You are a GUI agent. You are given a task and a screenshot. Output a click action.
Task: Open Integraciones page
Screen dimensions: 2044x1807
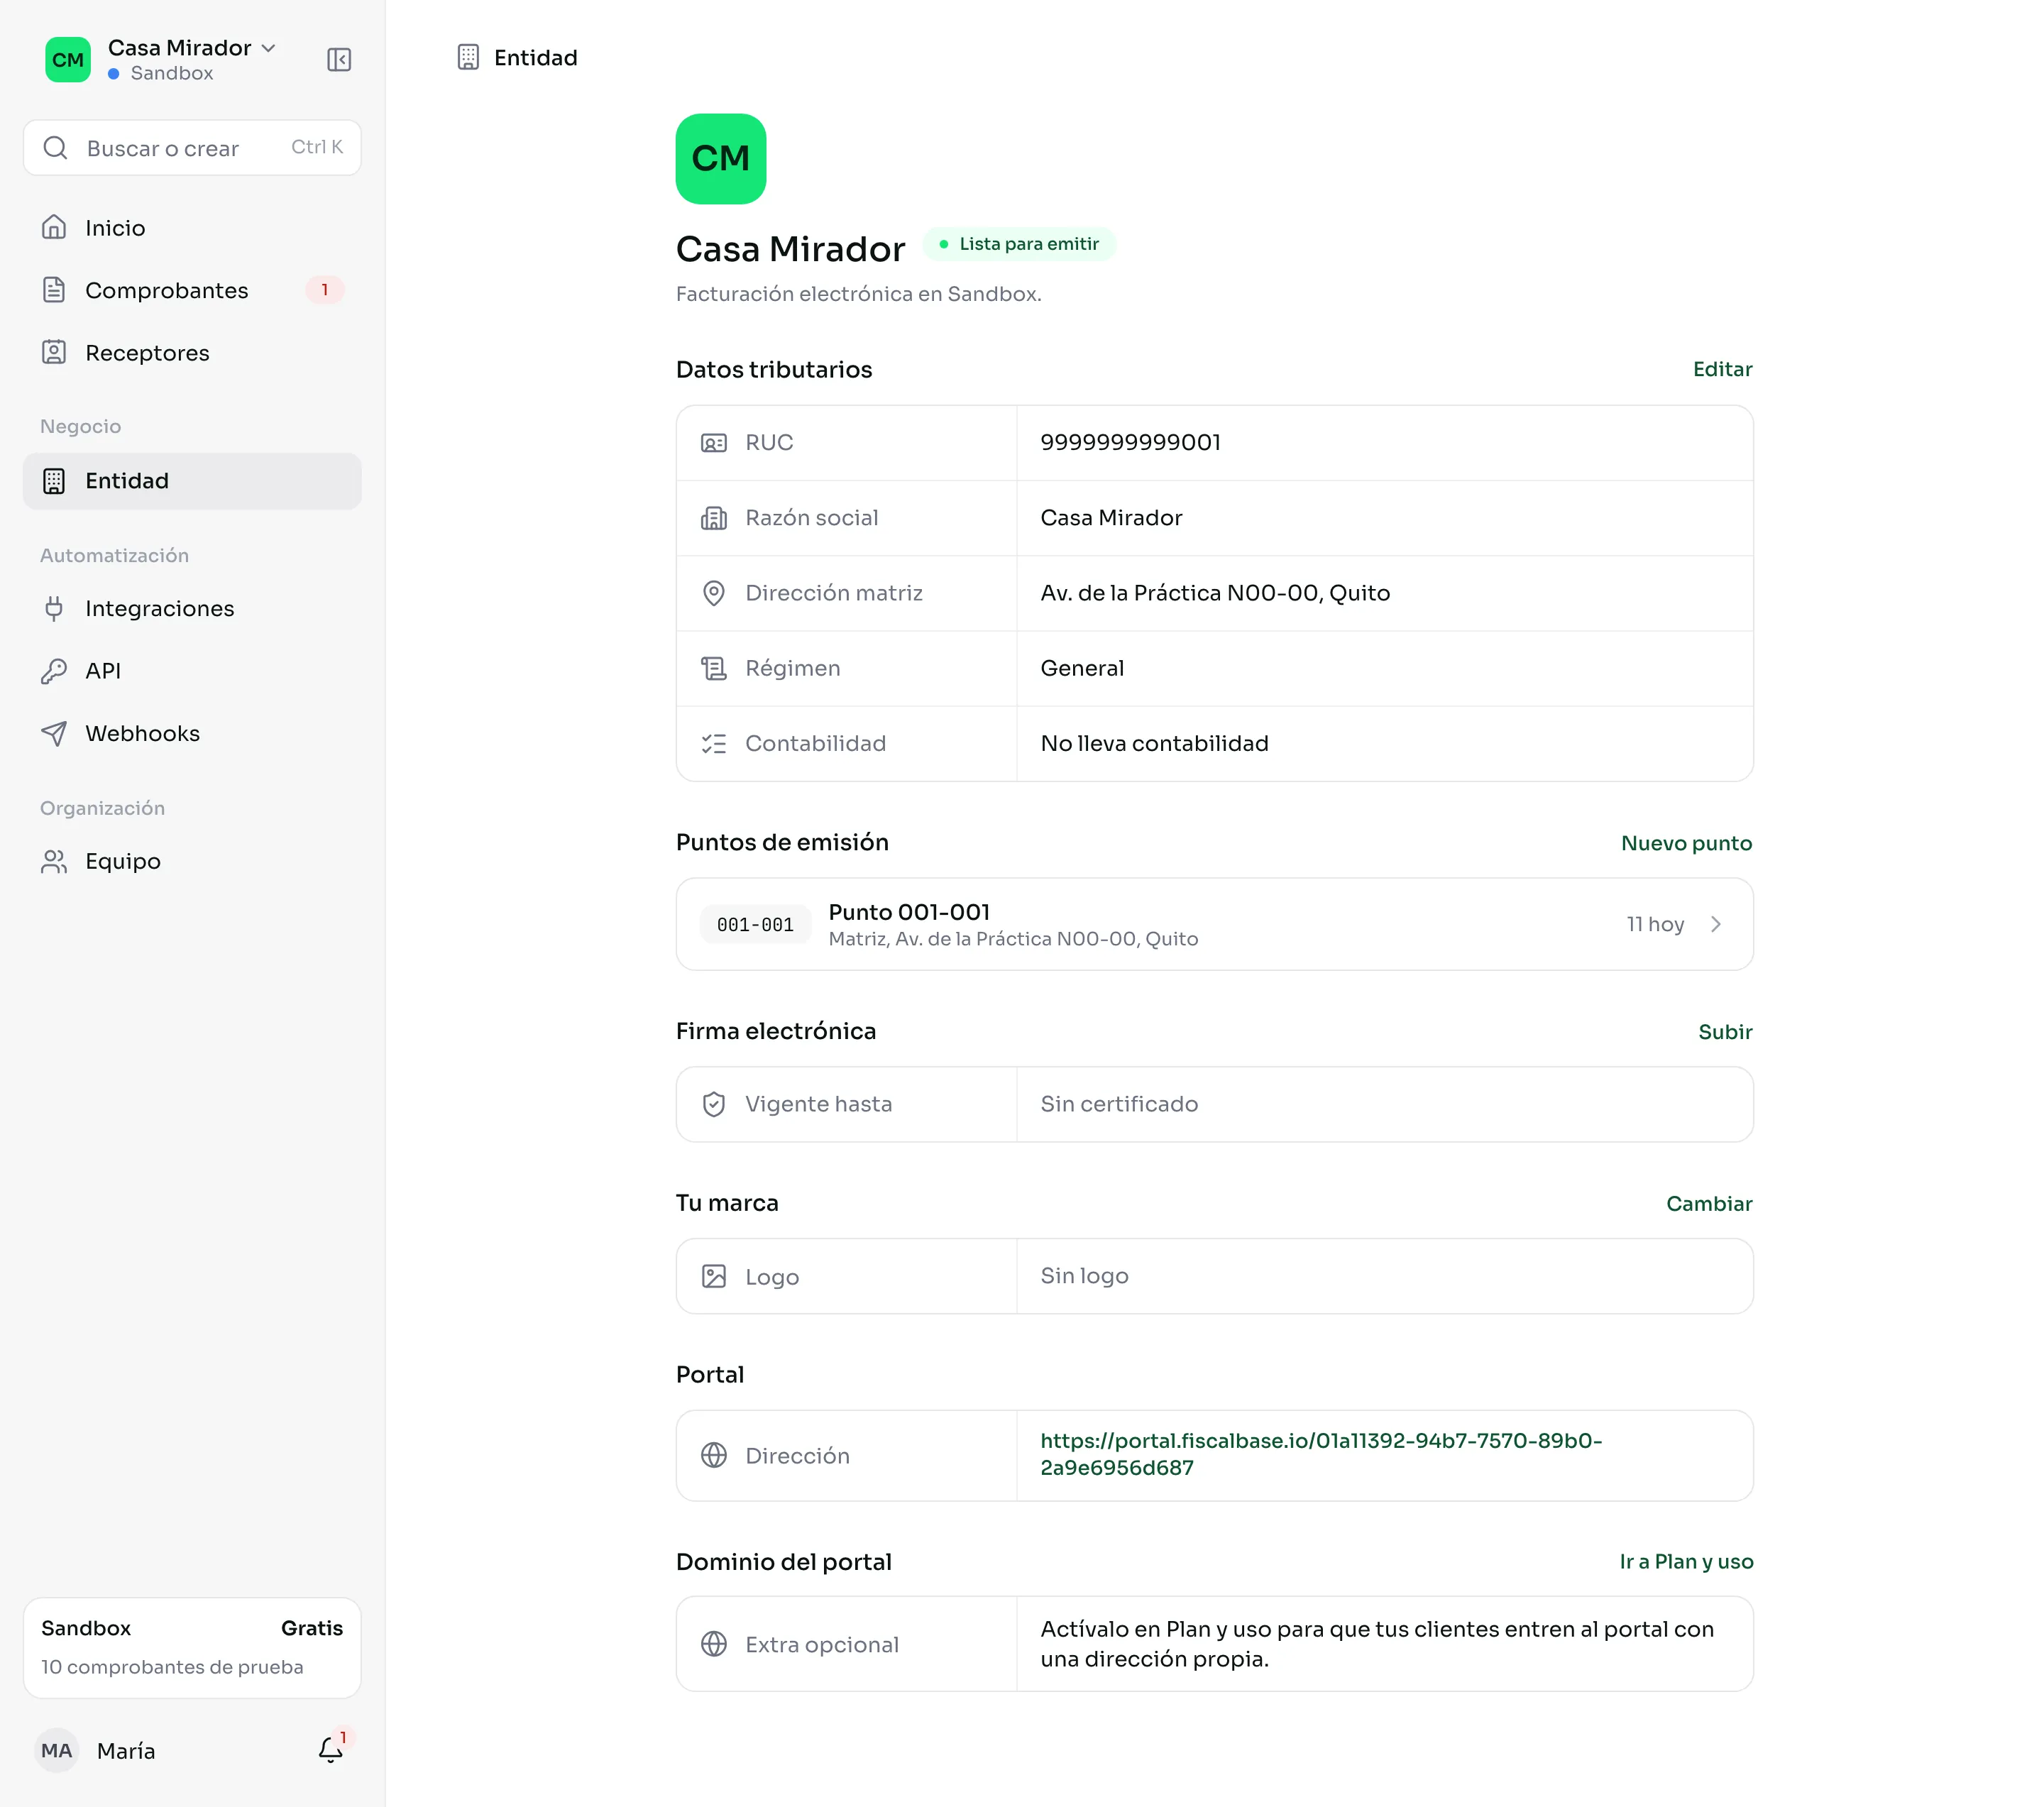pos(192,608)
